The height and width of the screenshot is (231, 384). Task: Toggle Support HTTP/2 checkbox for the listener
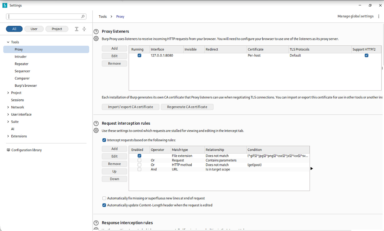[367, 55]
